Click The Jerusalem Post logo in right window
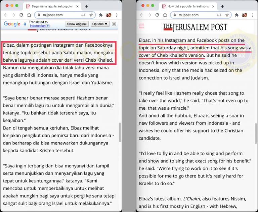The height and width of the screenshot is (212, 258). pyautogui.click(x=195, y=27)
